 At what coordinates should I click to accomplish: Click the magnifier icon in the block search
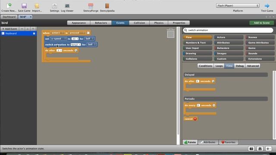(185, 30)
